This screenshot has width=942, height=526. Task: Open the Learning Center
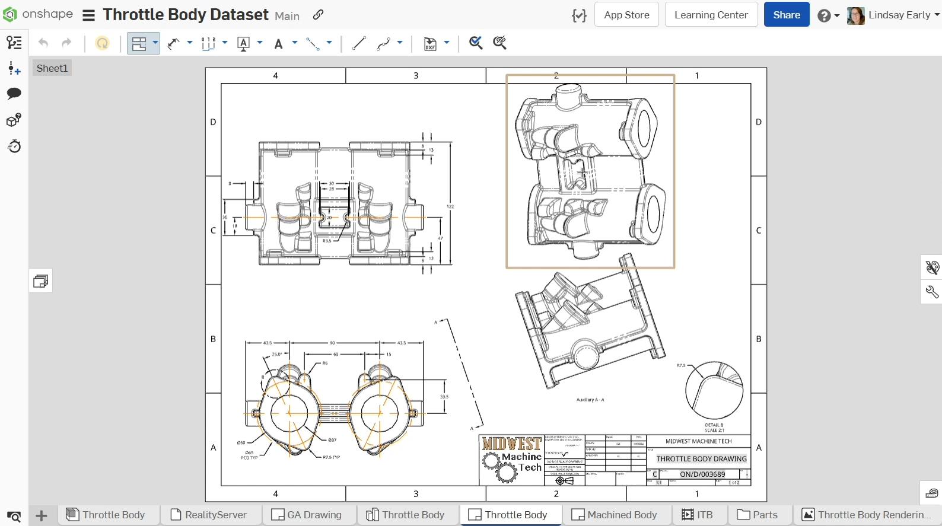(x=711, y=15)
